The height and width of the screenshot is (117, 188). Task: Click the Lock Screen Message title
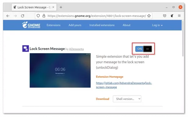tap(47, 49)
